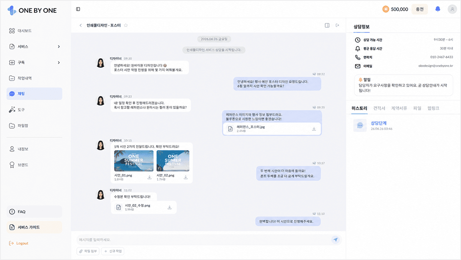Select the 히스토리 tab
This screenshot has height=260, width=461.
coord(360,108)
